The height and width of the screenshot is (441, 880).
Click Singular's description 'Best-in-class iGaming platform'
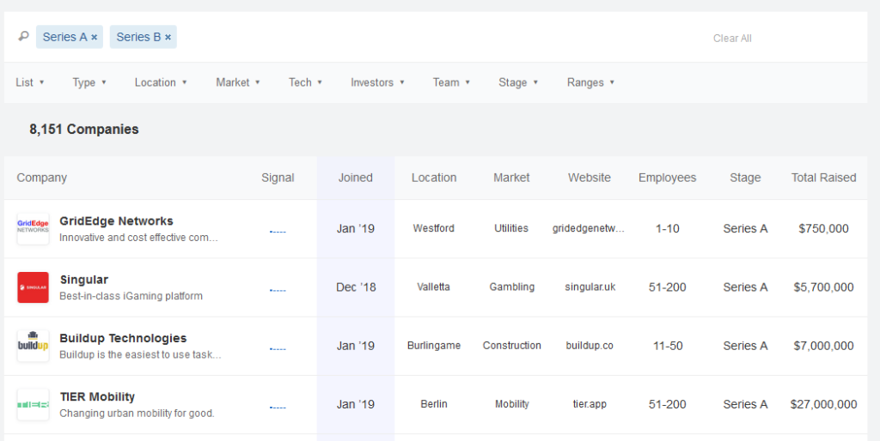click(131, 296)
